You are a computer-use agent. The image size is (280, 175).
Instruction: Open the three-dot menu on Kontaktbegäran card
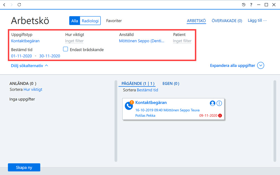pyautogui.click(x=219, y=103)
